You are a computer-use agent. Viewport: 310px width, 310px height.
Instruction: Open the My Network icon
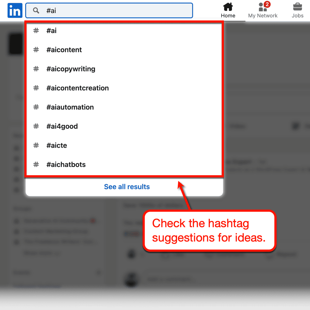coord(261,7)
